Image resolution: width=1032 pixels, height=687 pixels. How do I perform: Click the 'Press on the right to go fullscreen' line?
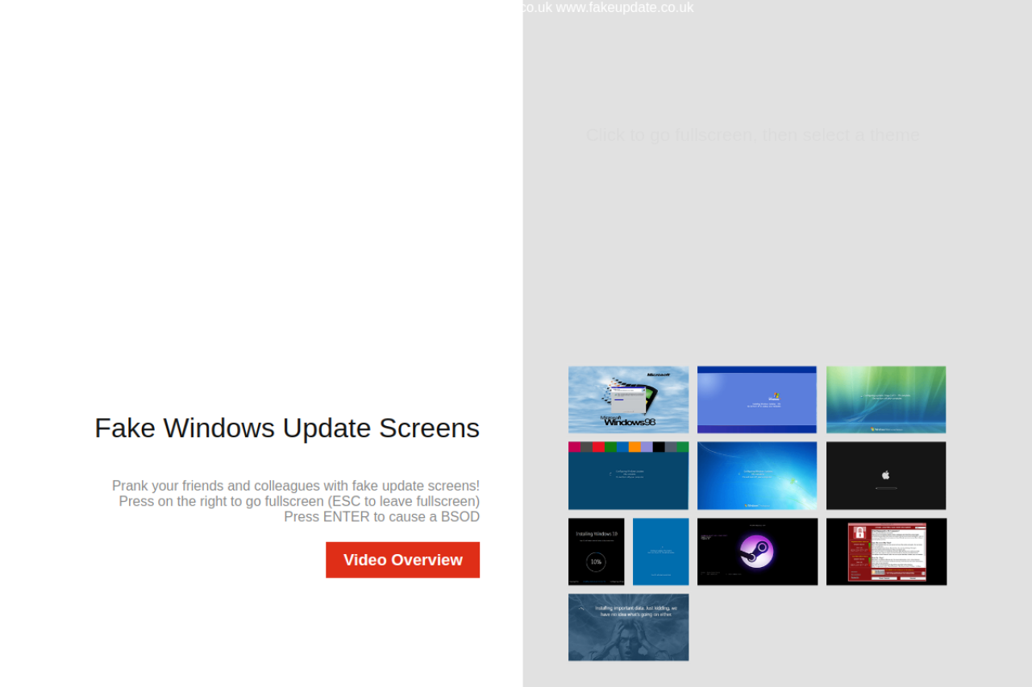click(299, 501)
